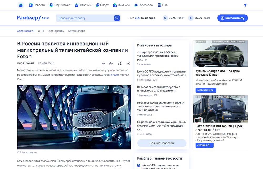Image resolution: width=263 pixels, height=169 pixels.
Task: Click the europlan.ru ad button
Action: click(204, 145)
